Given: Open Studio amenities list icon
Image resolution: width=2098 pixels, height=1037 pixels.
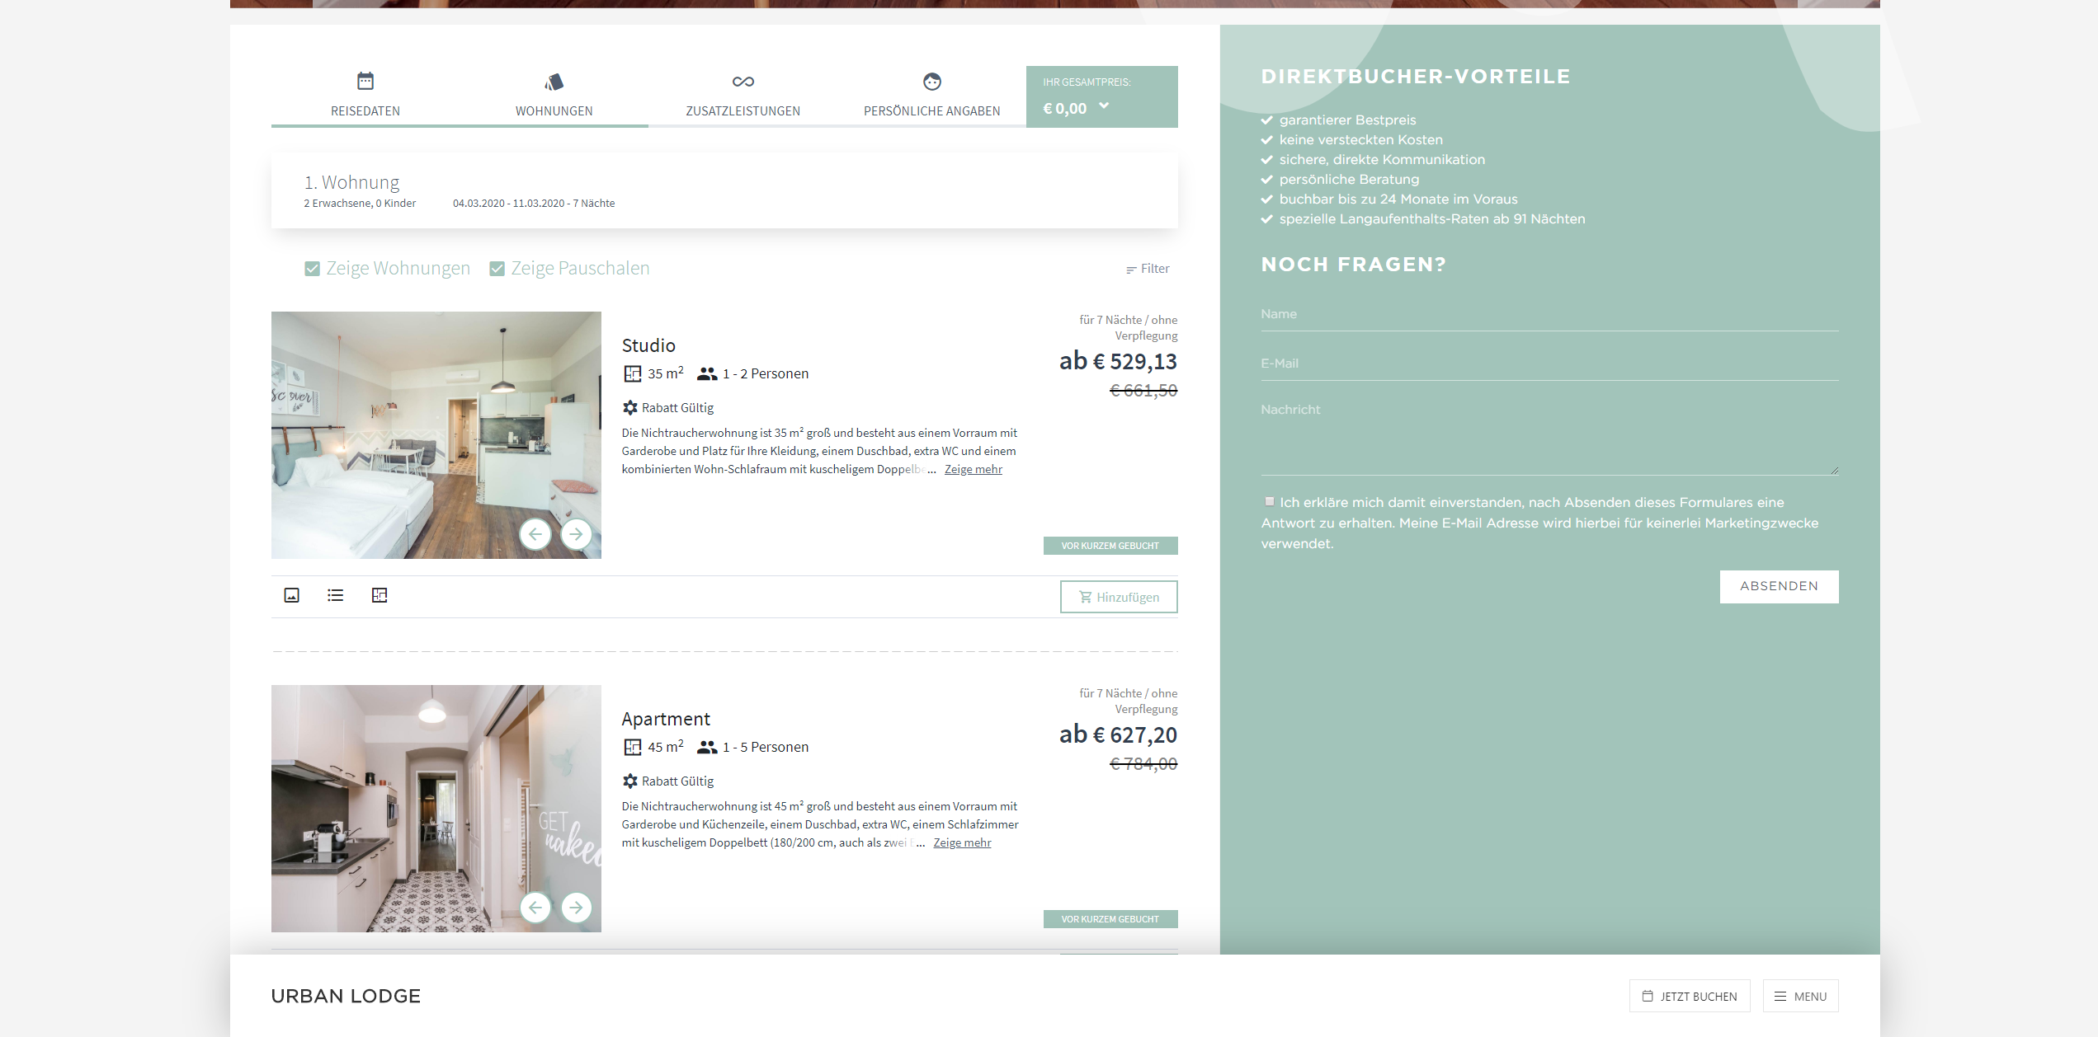Looking at the screenshot, I should click(x=336, y=595).
